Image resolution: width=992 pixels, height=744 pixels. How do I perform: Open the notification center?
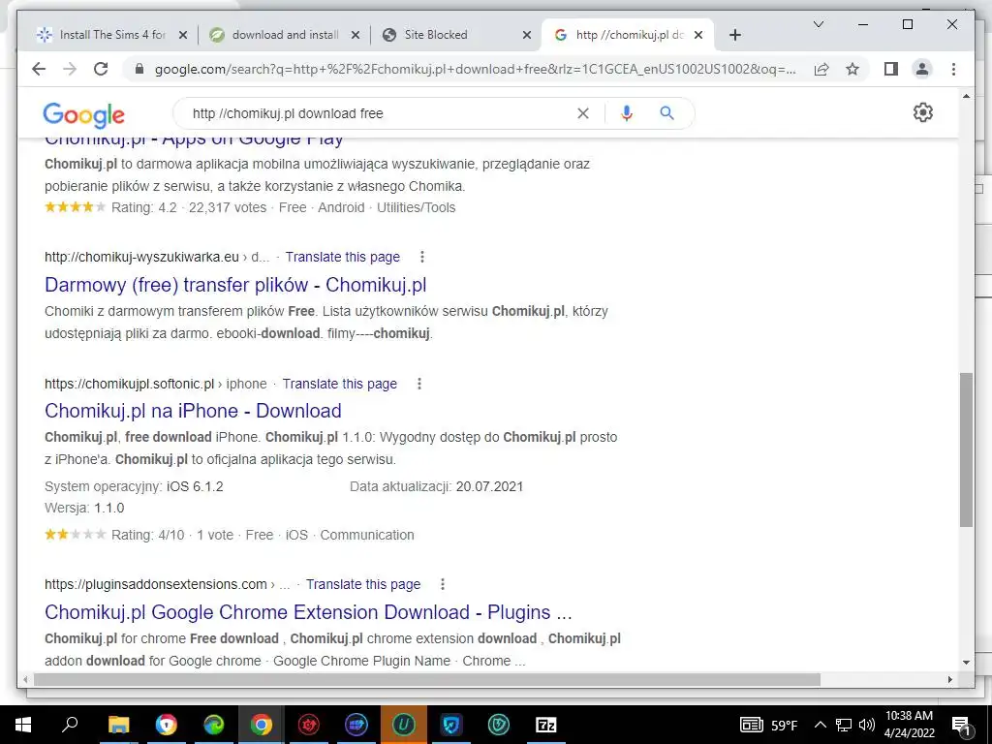[962, 725]
